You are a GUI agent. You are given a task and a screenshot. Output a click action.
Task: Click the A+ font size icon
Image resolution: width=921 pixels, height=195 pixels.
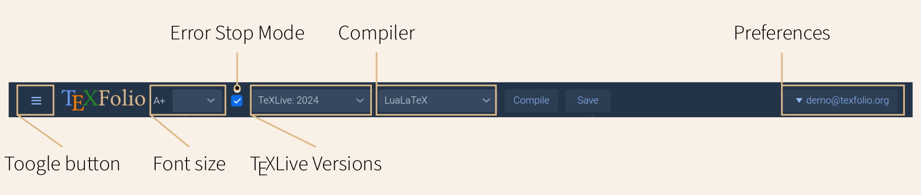click(159, 101)
